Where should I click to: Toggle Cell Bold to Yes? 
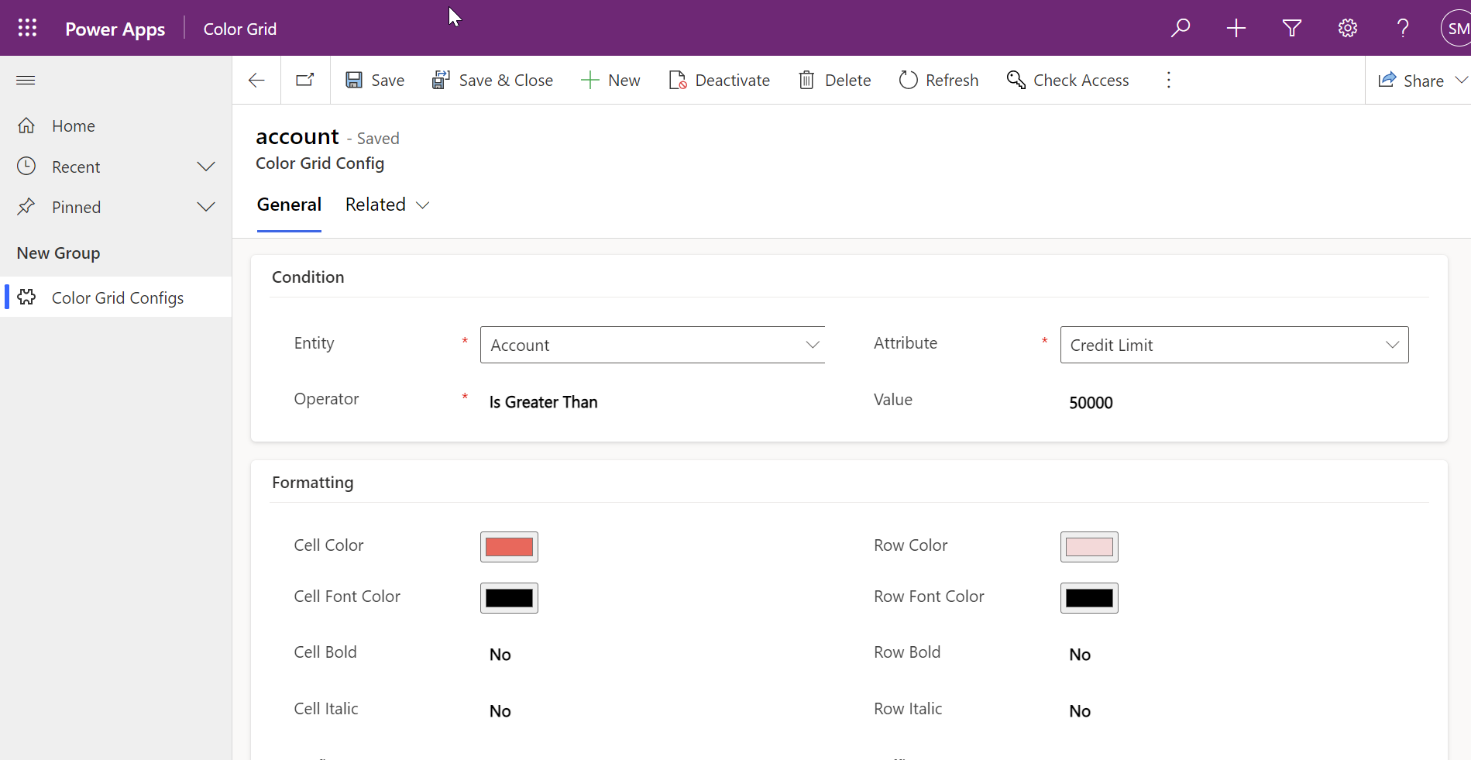(500, 654)
